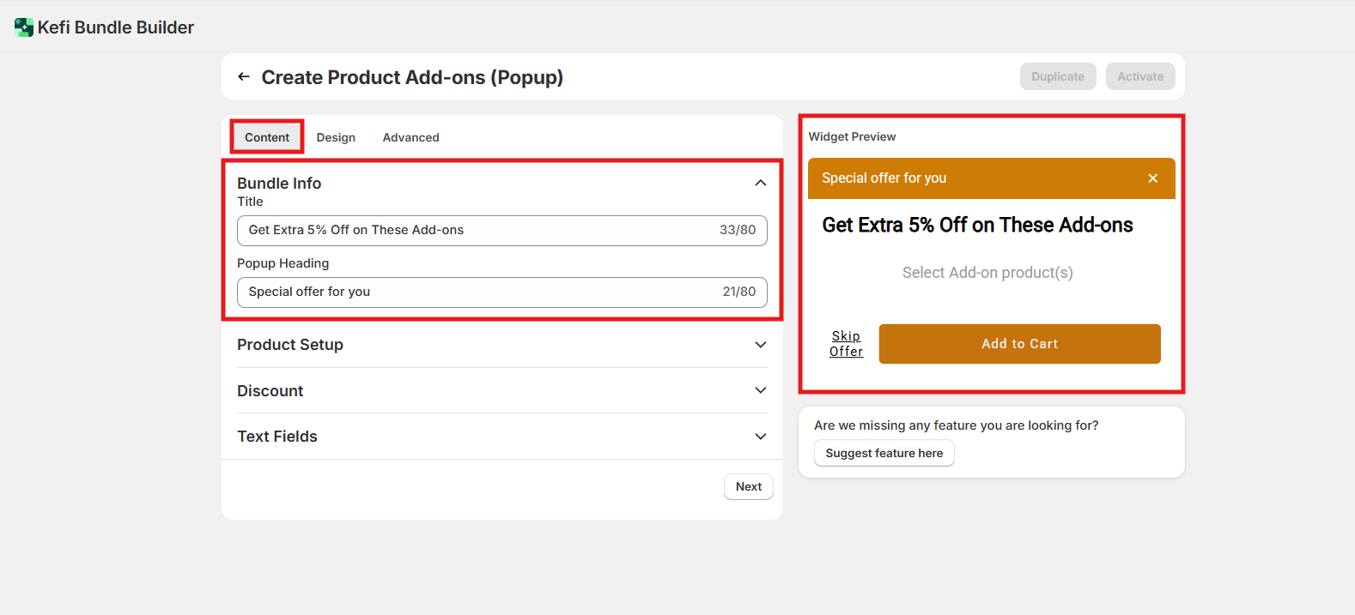Open the Design tab
1355x615 pixels.
click(336, 137)
